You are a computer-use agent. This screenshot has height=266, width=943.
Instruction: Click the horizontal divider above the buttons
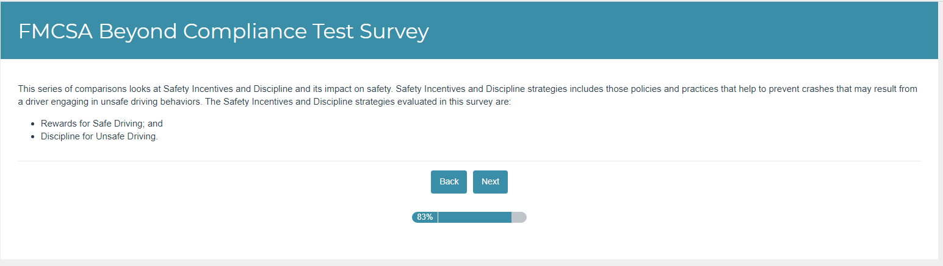click(x=469, y=161)
